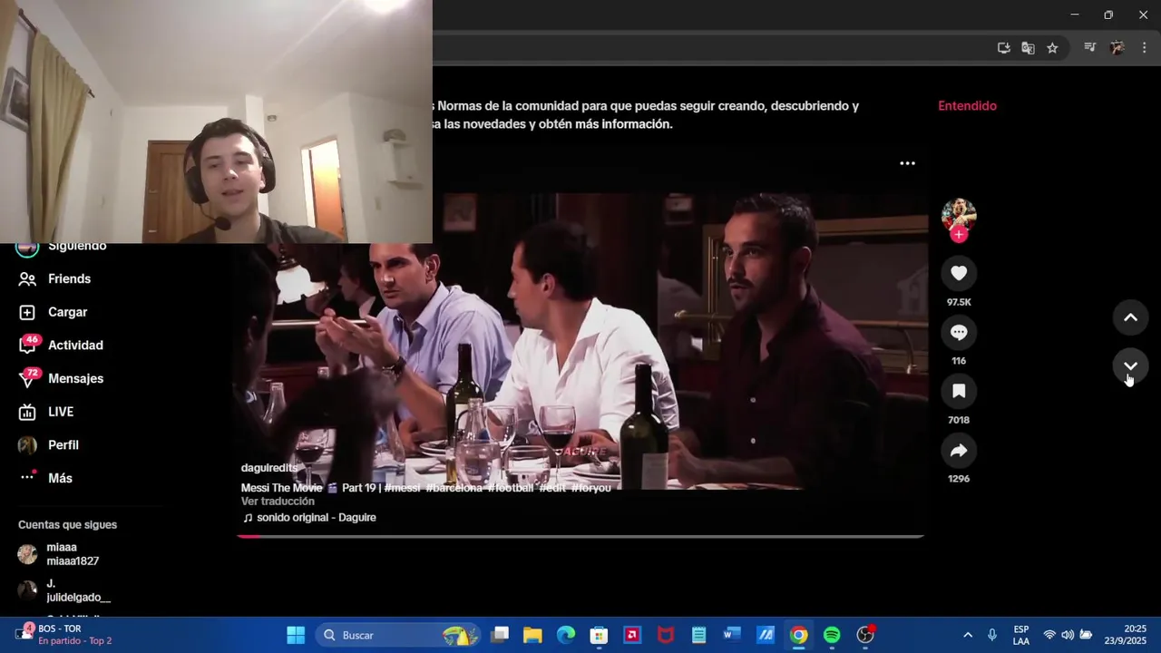This screenshot has height=653, width=1161.
Task: Open the creator's profile avatar beside the video
Action: (959, 214)
